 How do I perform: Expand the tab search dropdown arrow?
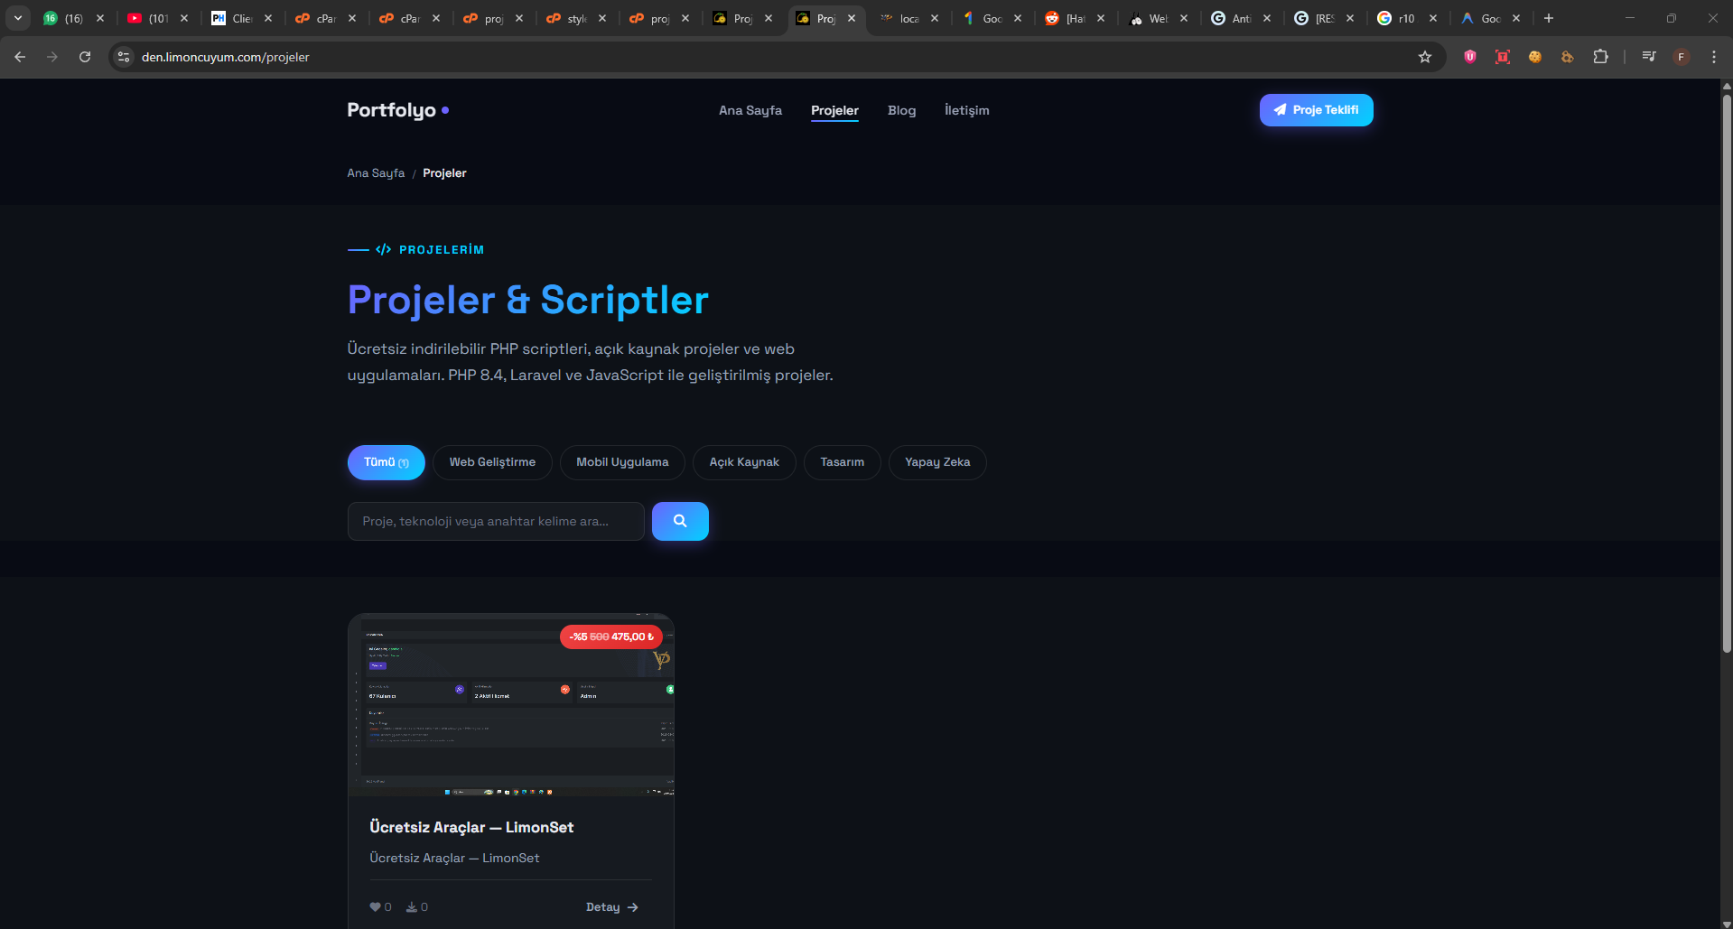(18, 18)
